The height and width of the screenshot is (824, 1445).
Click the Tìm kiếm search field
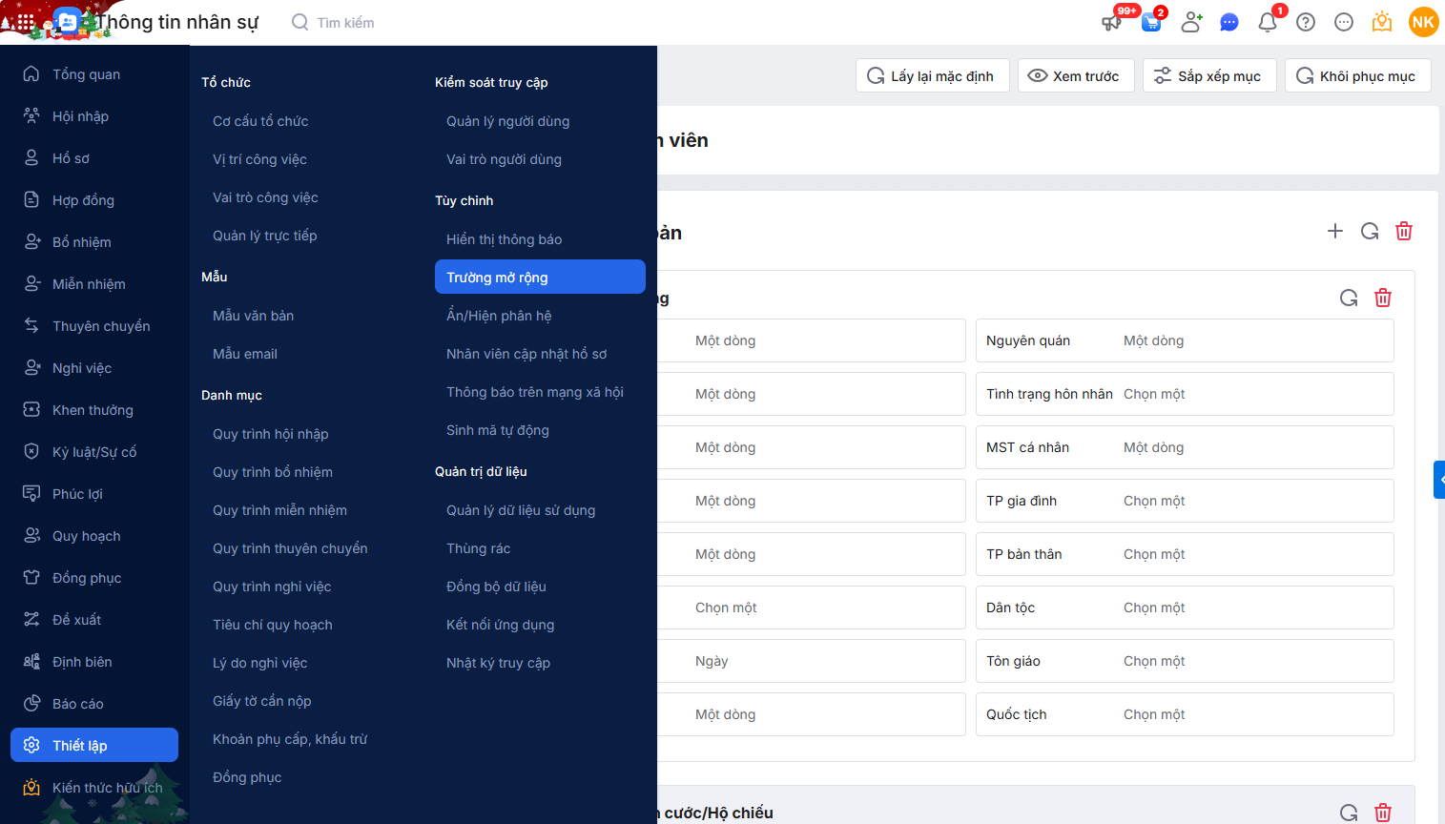[x=345, y=22]
